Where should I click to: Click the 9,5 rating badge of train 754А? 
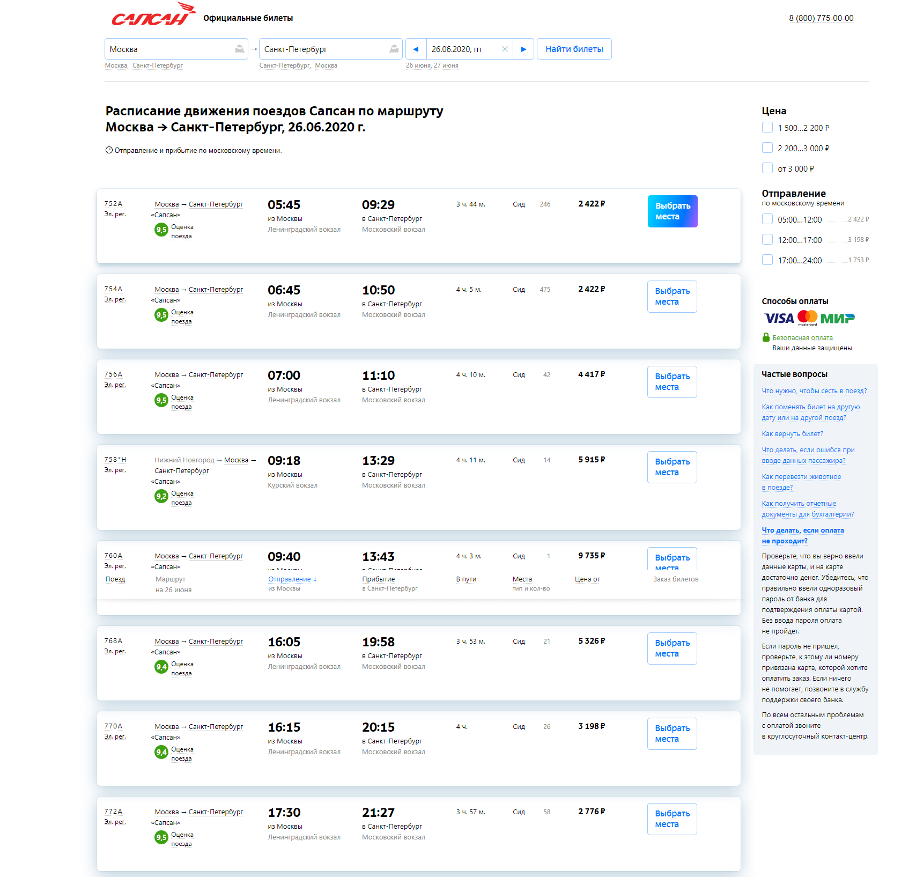click(161, 315)
